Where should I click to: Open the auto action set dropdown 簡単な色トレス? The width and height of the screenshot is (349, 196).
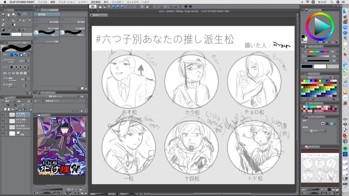tap(57, 96)
